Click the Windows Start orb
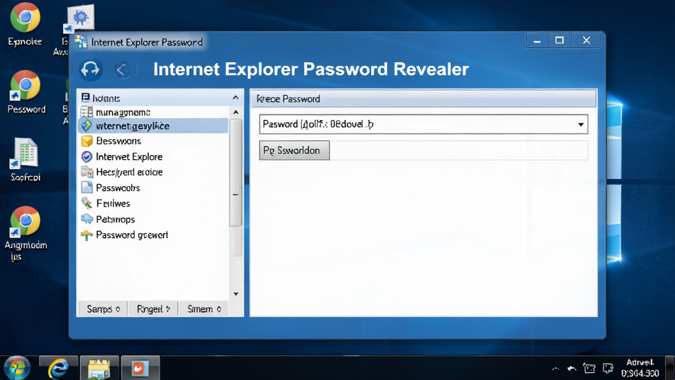 click(x=17, y=368)
